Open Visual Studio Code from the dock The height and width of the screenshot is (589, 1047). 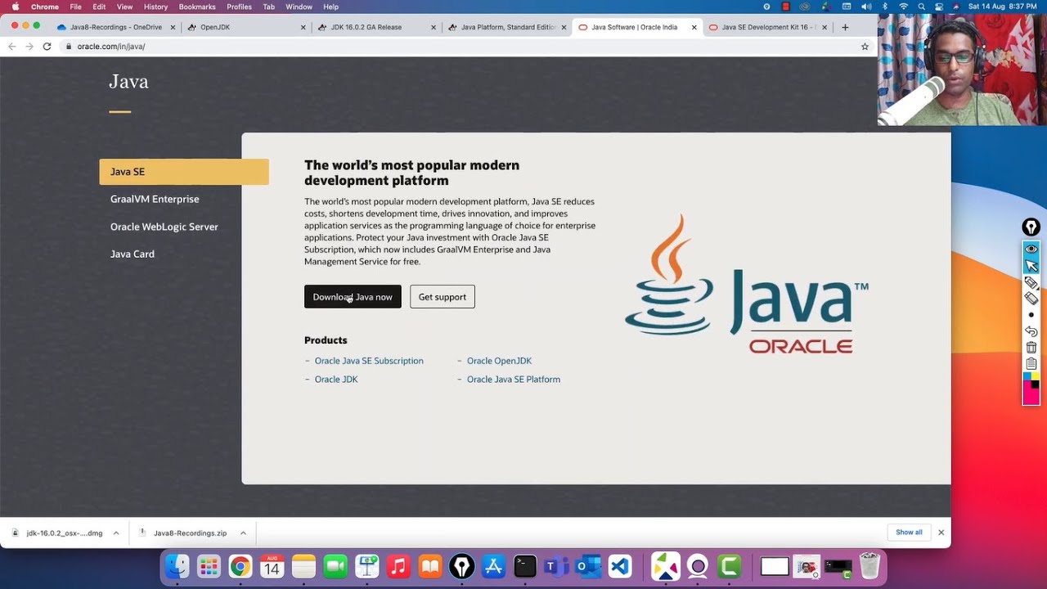(x=620, y=566)
